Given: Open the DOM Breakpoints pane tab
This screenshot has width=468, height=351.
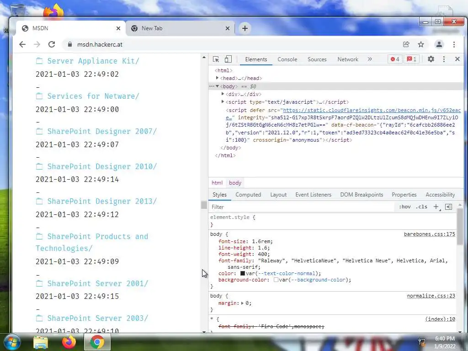Looking at the screenshot, I should (362, 195).
